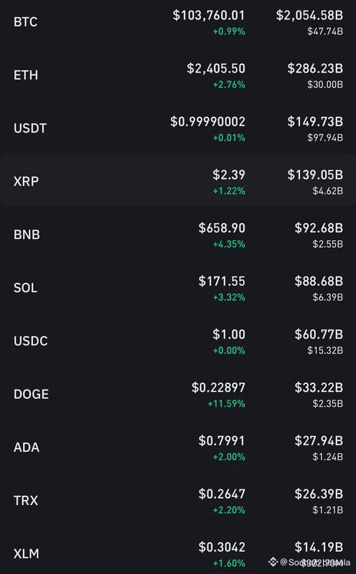Screen dimensions: 356x574
Task: Click the ETH price $2,405.50
Action: [216, 68]
